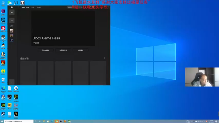The height and width of the screenshot is (123, 219).
Task: Switch to the 社交 tab
Action: pyautogui.click(x=33, y=7)
